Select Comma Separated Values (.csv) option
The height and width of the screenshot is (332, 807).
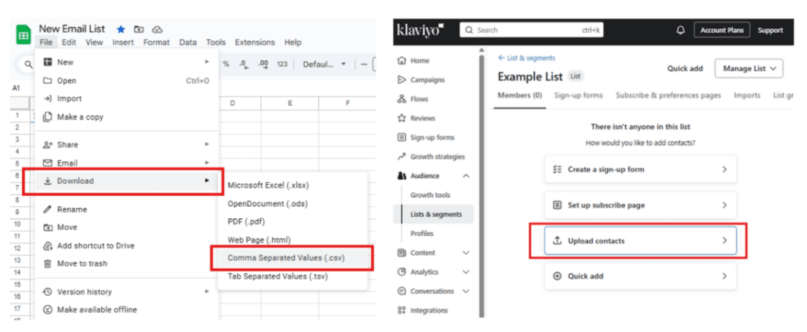[292, 258]
